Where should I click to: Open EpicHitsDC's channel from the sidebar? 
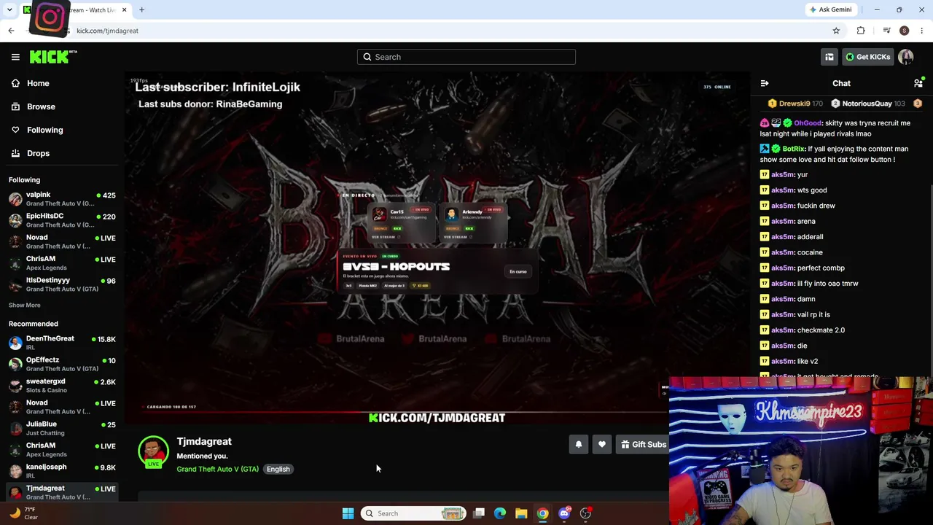pyautogui.click(x=62, y=220)
